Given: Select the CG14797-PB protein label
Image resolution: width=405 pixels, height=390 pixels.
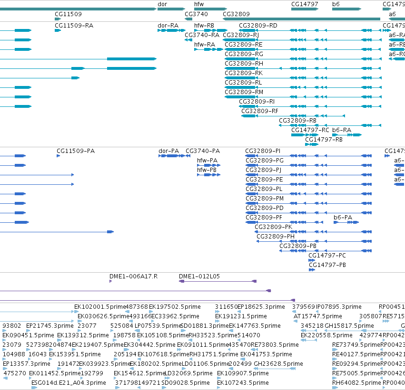Looking at the screenshot, I should click(x=327, y=265).
